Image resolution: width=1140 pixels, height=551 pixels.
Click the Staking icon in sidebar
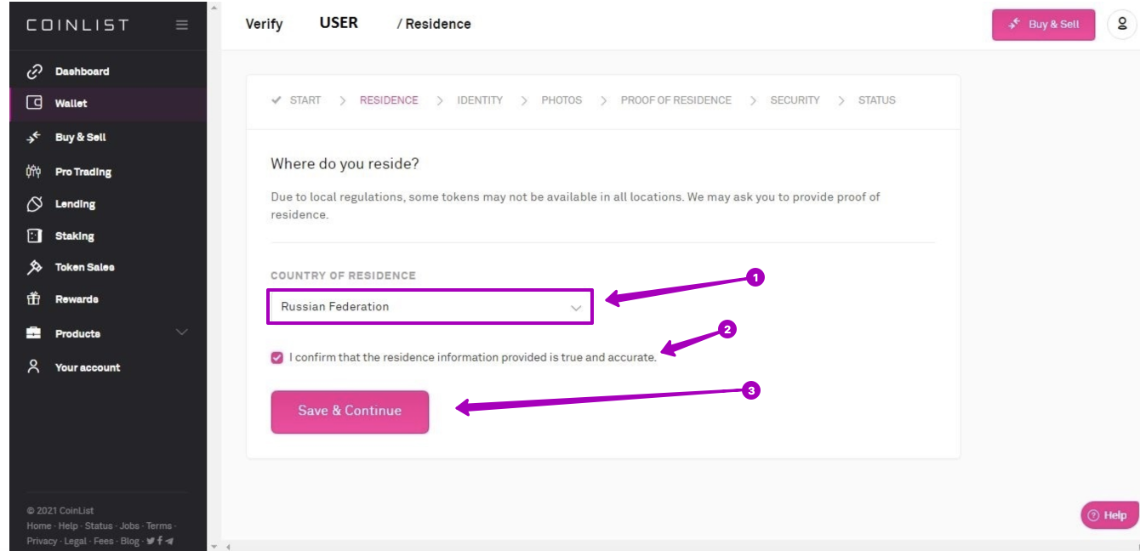click(x=35, y=236)
